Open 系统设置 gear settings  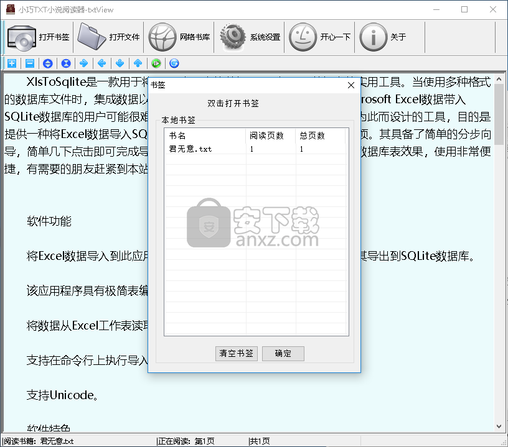[x=233, y=37]
